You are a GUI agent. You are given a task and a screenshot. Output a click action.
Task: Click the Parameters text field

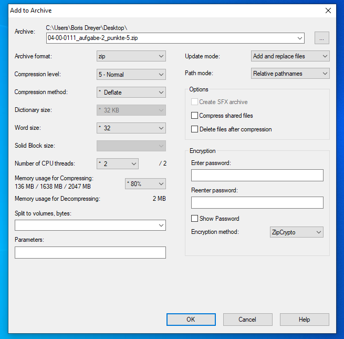pyautogui.click(x=90, y=253)
